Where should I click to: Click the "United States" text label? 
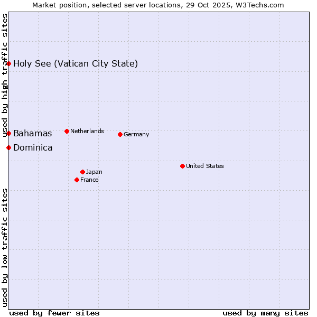point(205,166)
